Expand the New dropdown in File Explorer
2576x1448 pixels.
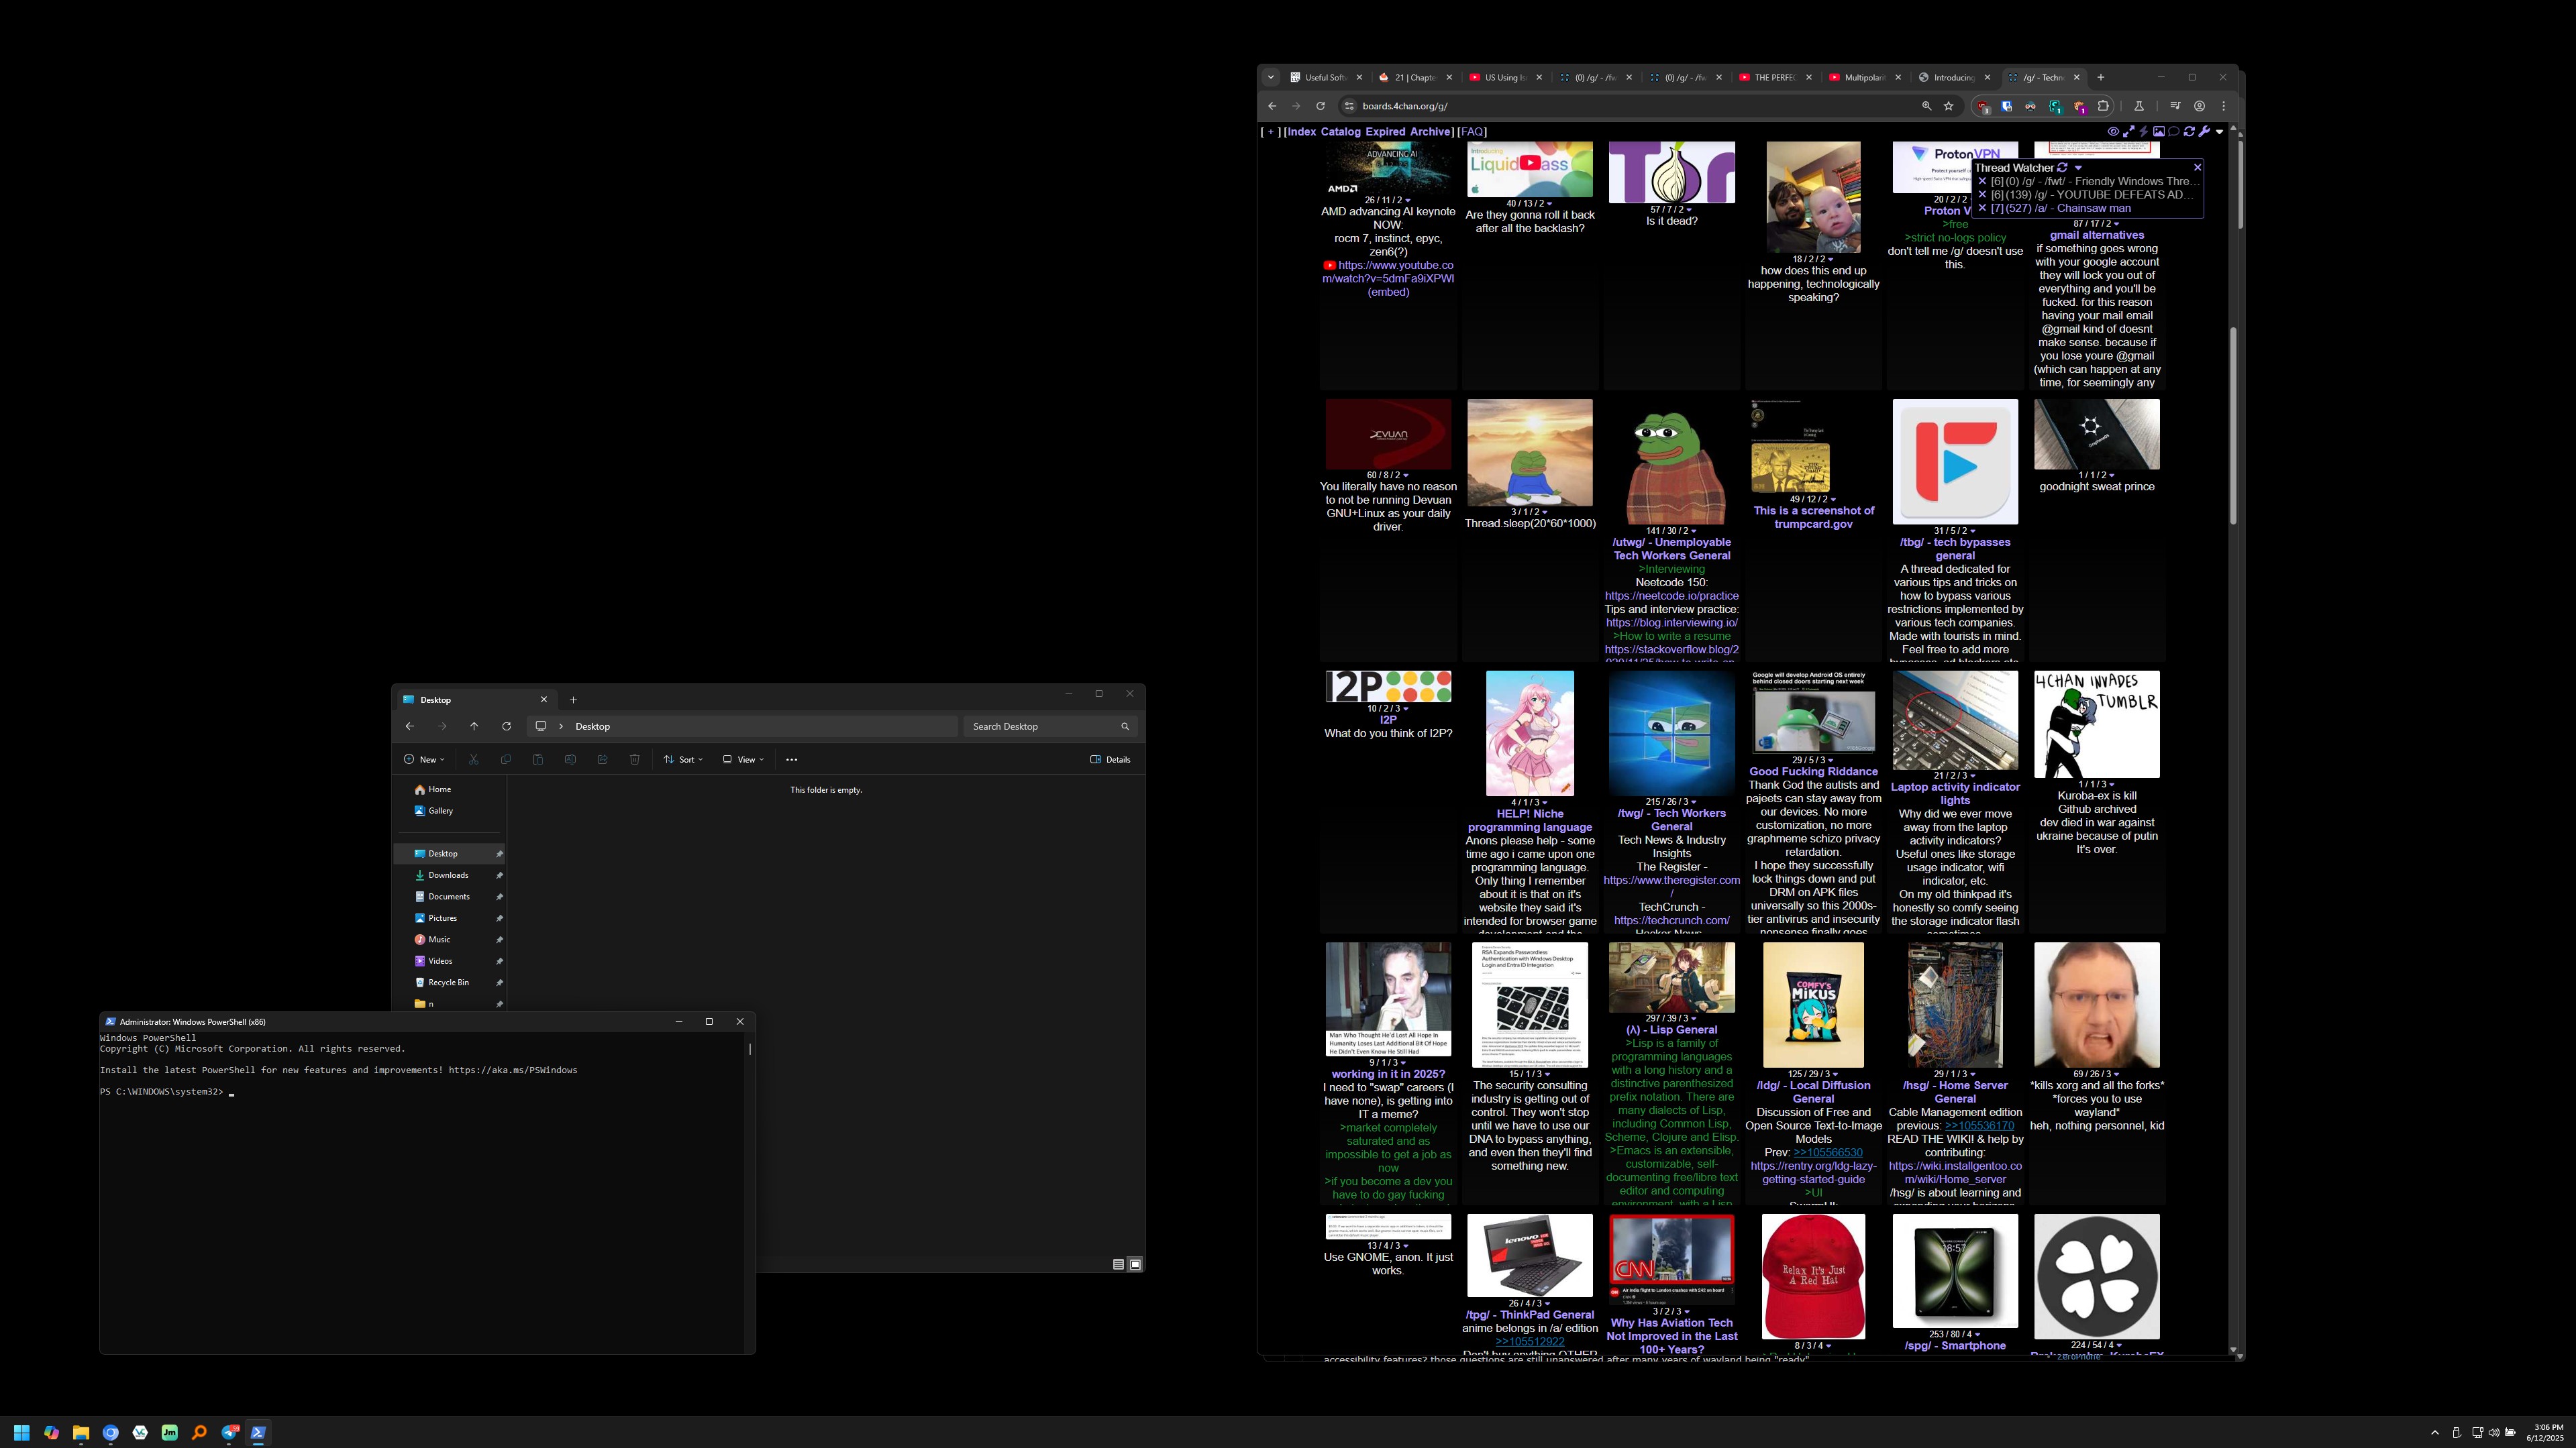click(425, 759)
